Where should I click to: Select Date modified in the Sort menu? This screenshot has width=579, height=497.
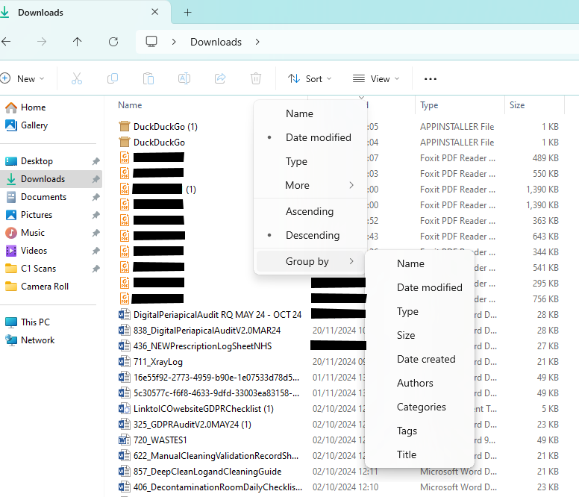pyautogui.click(x=310, y=137)
